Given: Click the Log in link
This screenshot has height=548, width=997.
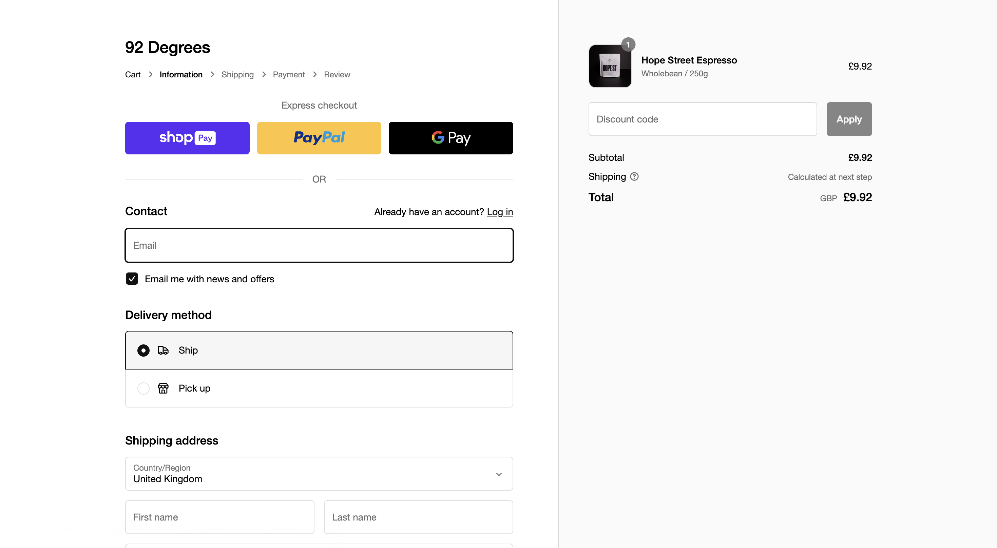Looking at the screenshot, I should click(499, 212).
